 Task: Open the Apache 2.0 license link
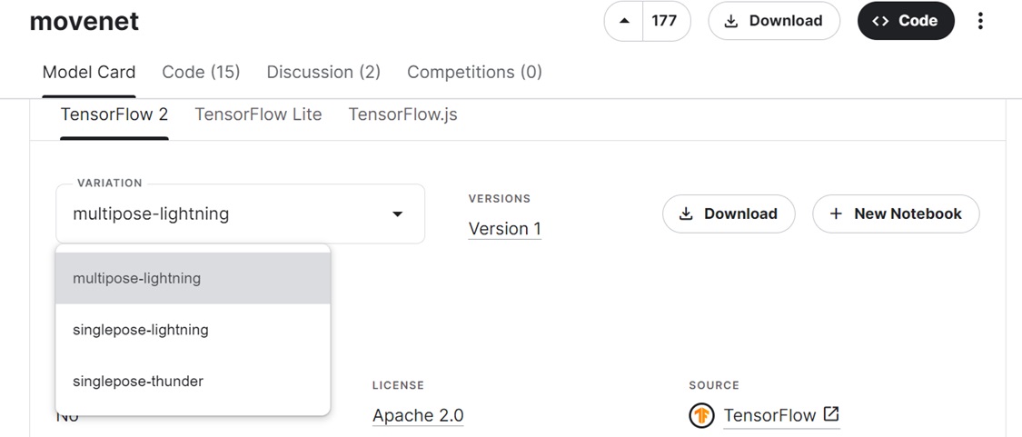click(418, 415)
